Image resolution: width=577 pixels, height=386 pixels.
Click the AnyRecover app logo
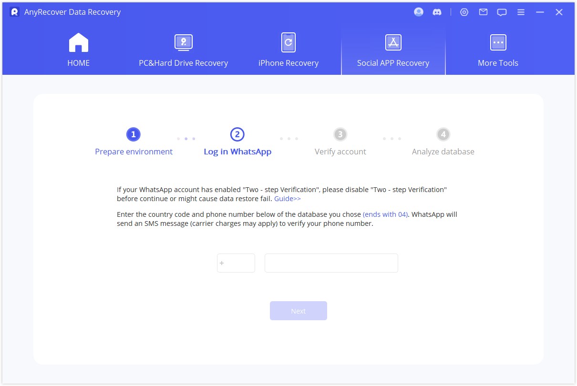pyautogui.click(x=15, y=12)
